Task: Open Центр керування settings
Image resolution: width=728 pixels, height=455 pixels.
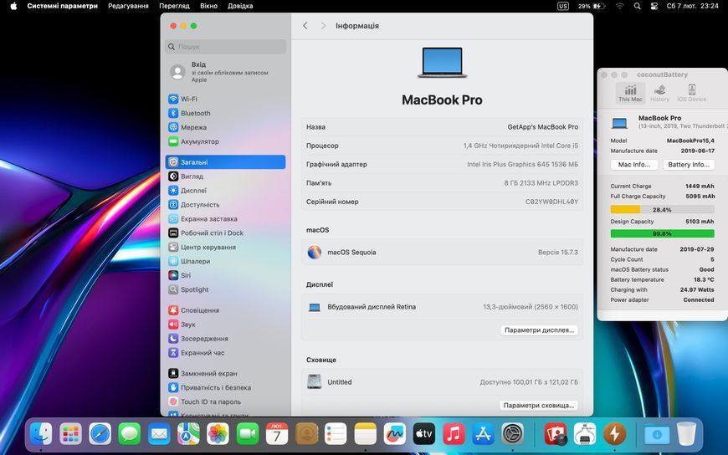Action: pos(226,247)
